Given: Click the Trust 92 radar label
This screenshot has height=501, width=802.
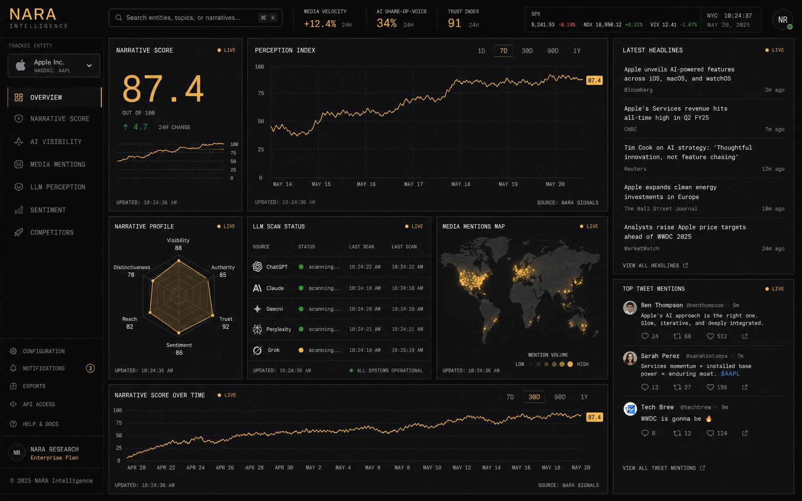Looking at the screenshot, I should [226, 323].
